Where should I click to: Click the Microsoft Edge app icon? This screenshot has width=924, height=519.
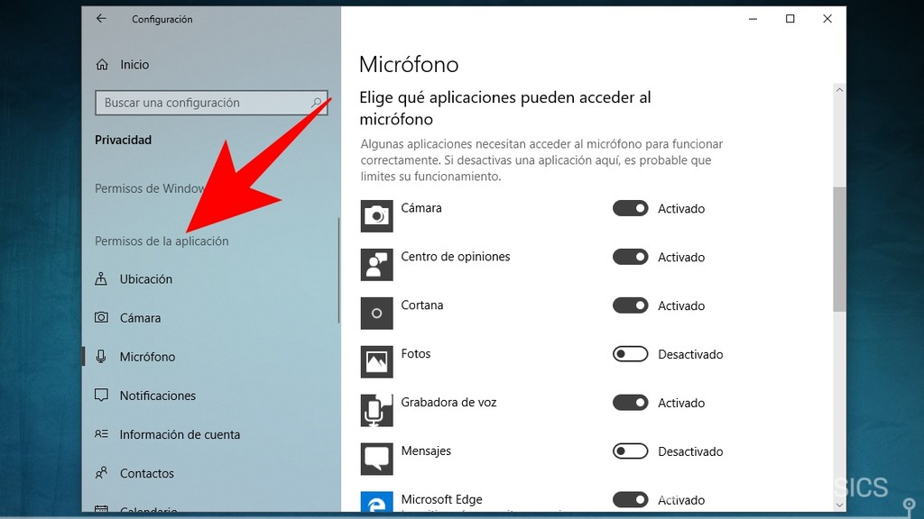click(x=376, y=501)
